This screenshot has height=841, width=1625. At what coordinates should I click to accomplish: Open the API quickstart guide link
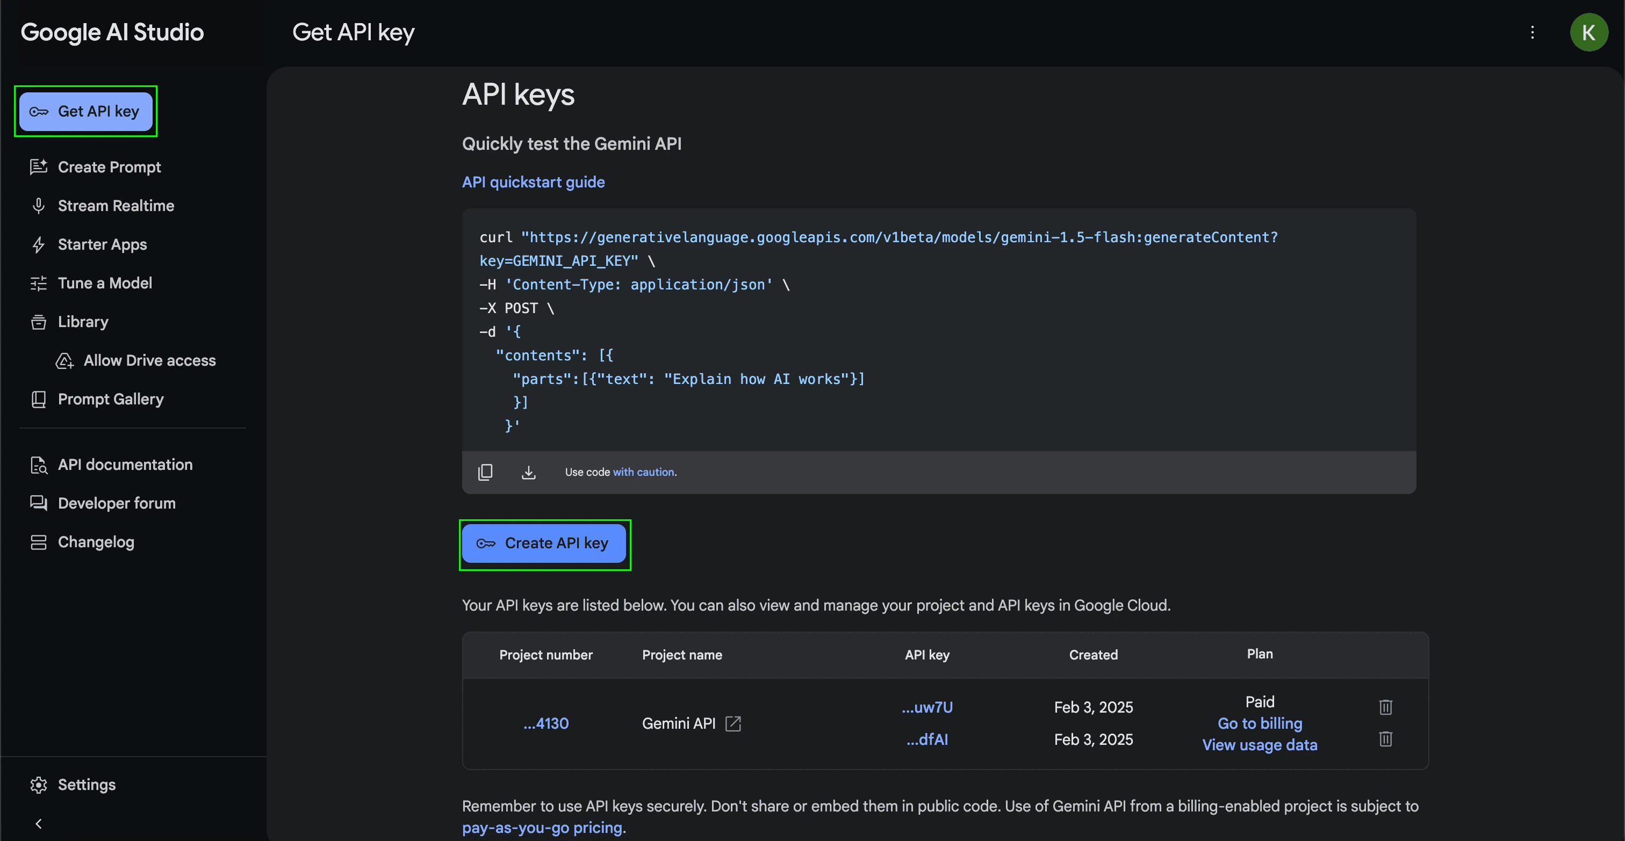pos(533,182)
